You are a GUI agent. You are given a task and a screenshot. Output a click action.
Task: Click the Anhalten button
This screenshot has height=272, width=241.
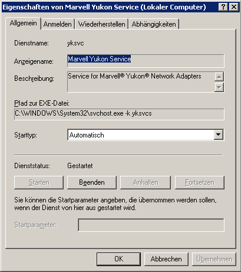pos(146,182)
